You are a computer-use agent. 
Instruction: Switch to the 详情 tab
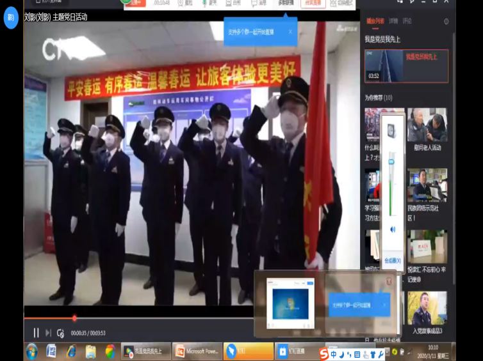[393, 21]
